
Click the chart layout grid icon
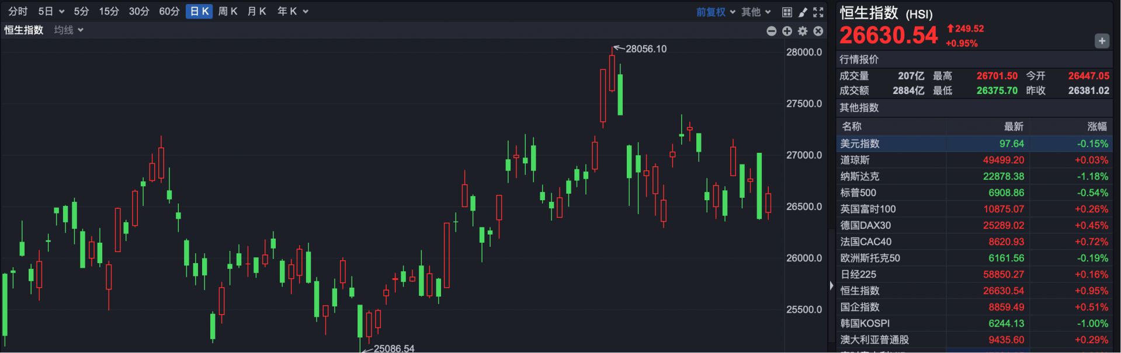click(x=787, y=12)
